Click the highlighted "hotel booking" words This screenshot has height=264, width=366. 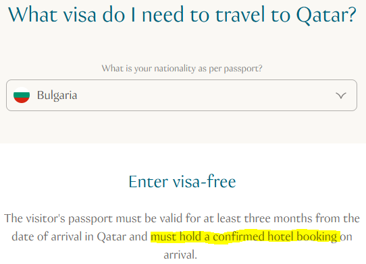click(x=303, y=237)
